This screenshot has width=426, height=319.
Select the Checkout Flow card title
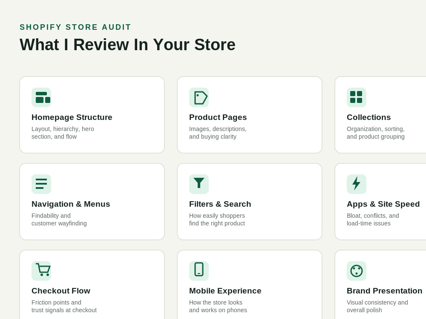61,291
